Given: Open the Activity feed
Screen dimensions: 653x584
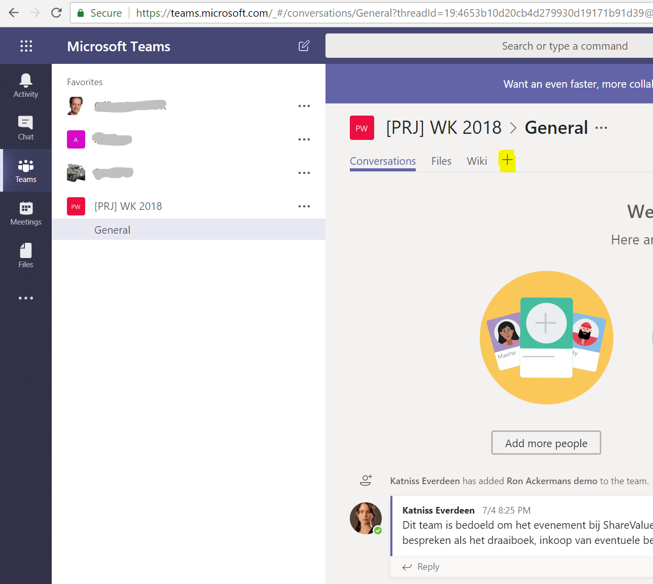Looking at the screenshot, I should tap(26, 85).
